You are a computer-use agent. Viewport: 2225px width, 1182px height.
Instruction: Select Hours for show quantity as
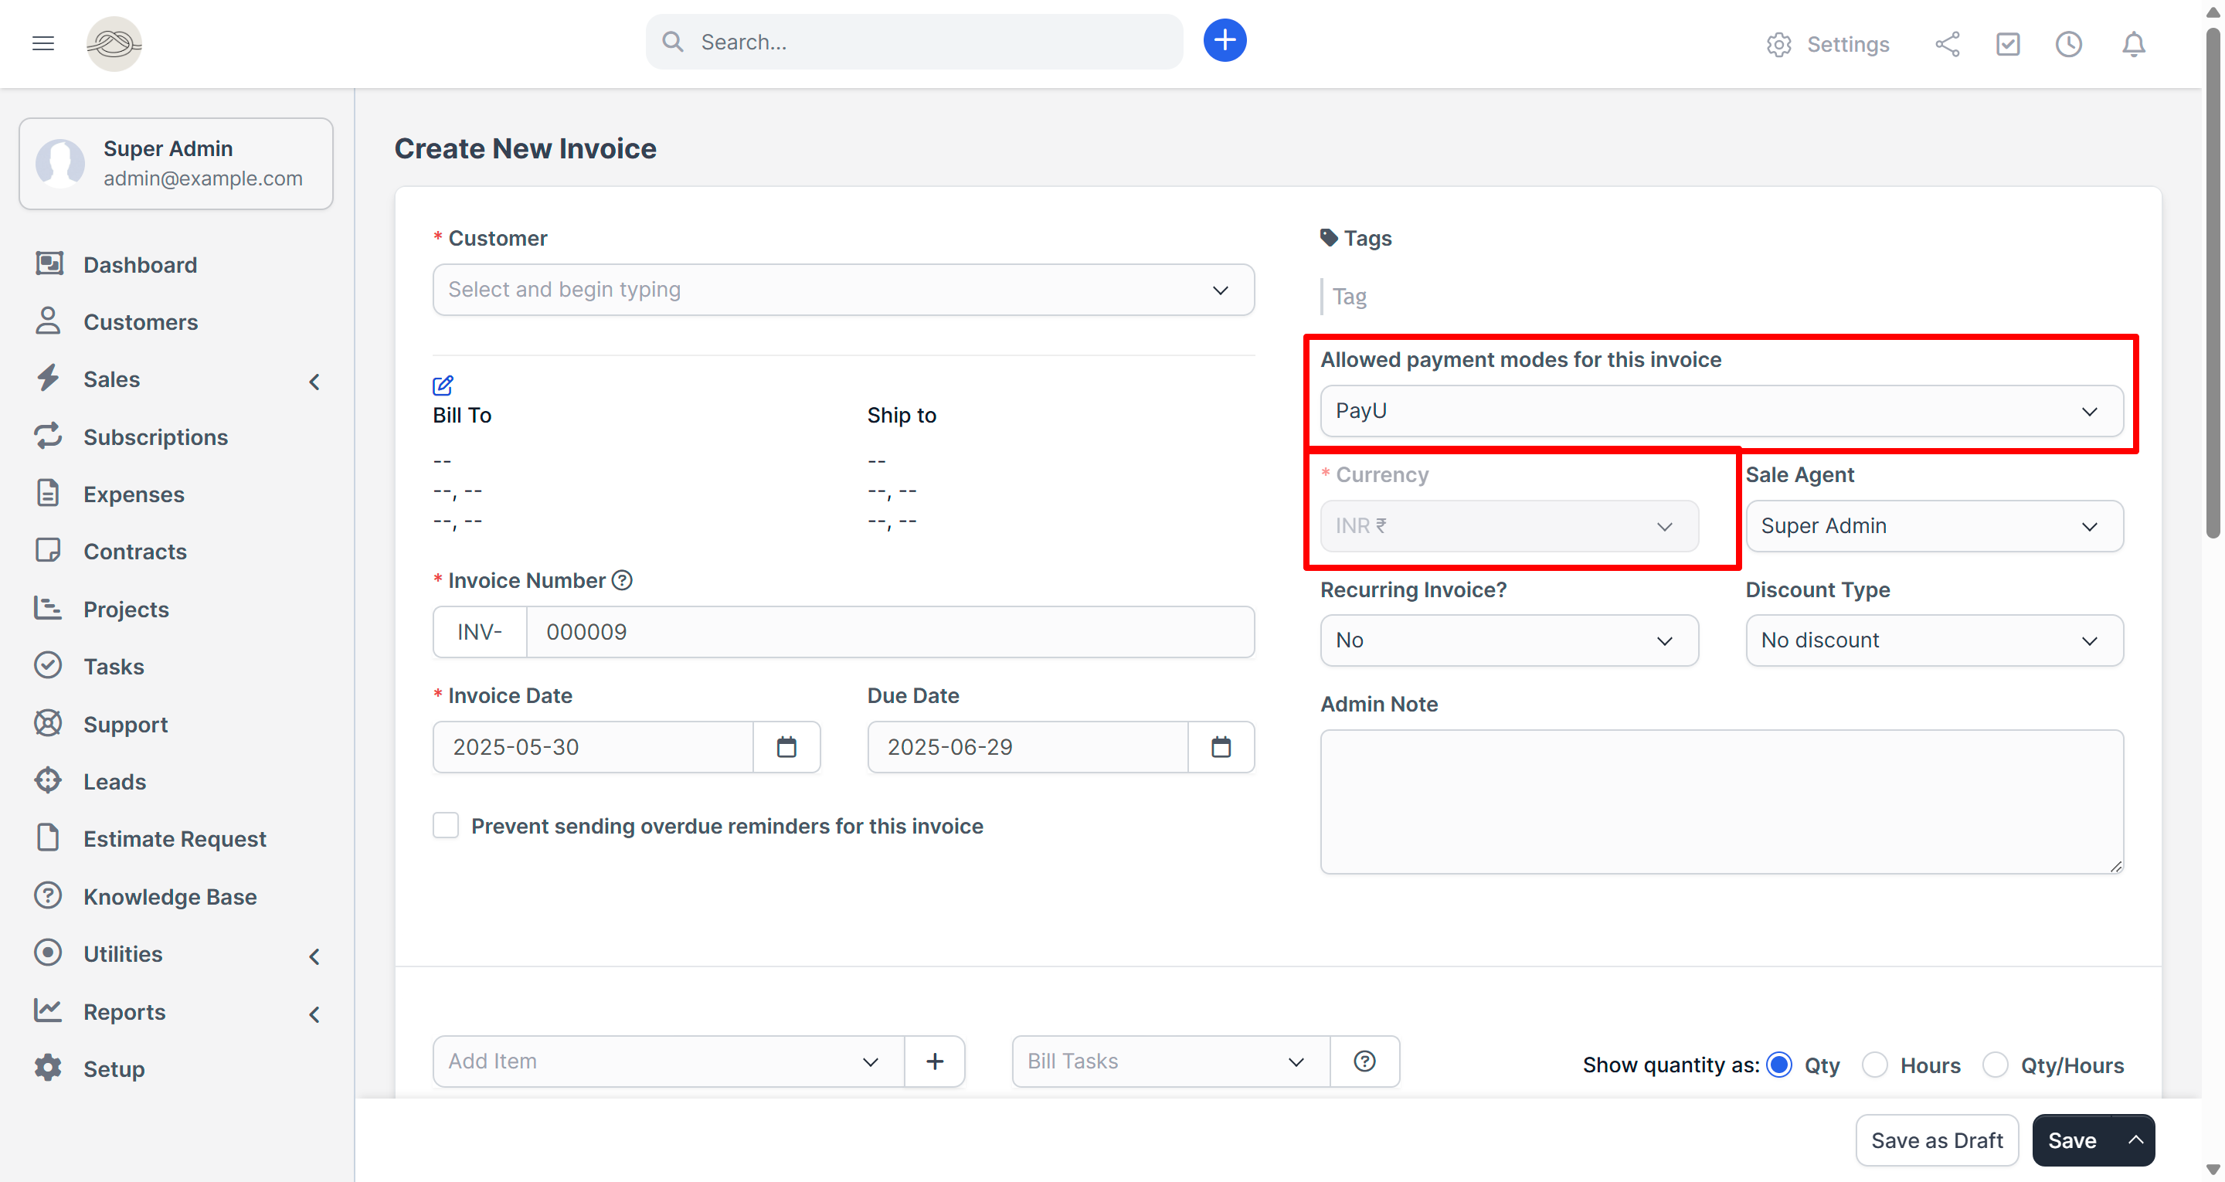click(x=1874, y=1065)
